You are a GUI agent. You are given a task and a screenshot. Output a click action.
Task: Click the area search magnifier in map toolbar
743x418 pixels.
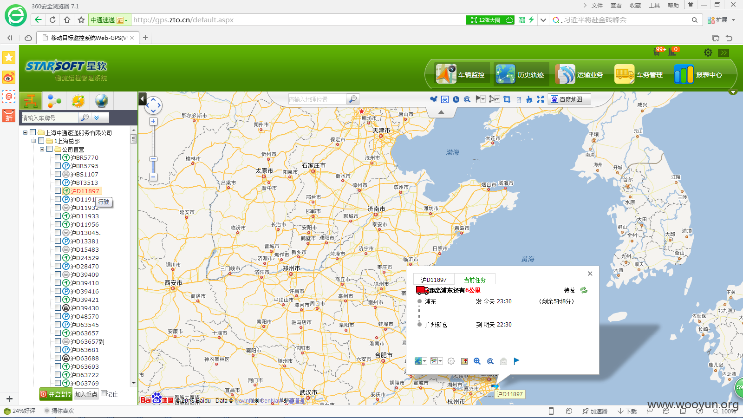tap(467, 99)
